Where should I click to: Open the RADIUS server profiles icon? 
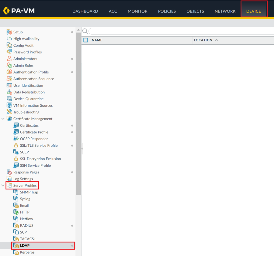pyautogui.click(x=16, y=225)
